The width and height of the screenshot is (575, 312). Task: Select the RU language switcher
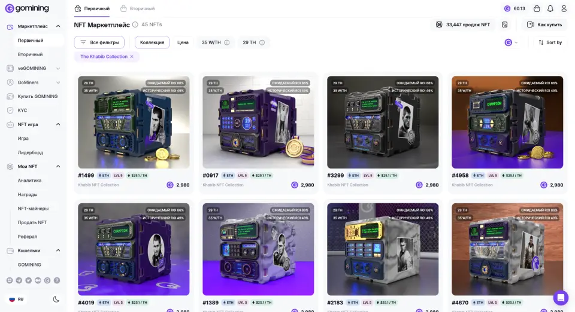point(17,299)
